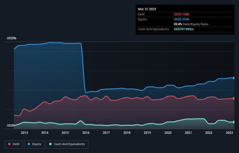Click the Mar 31 2023 tooltip date
239x153 pixels.
(147, 9)
